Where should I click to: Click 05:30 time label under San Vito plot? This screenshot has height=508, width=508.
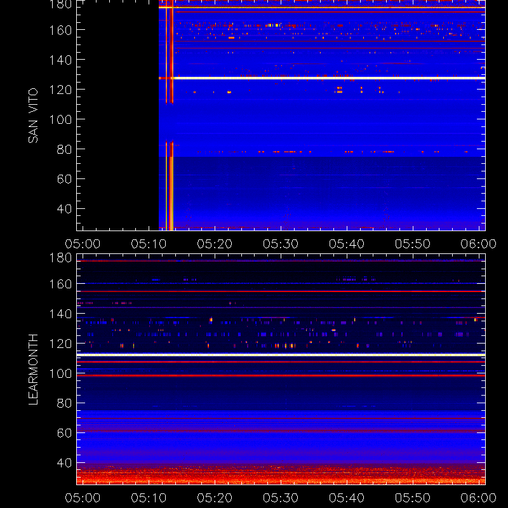tap(281, 244)
